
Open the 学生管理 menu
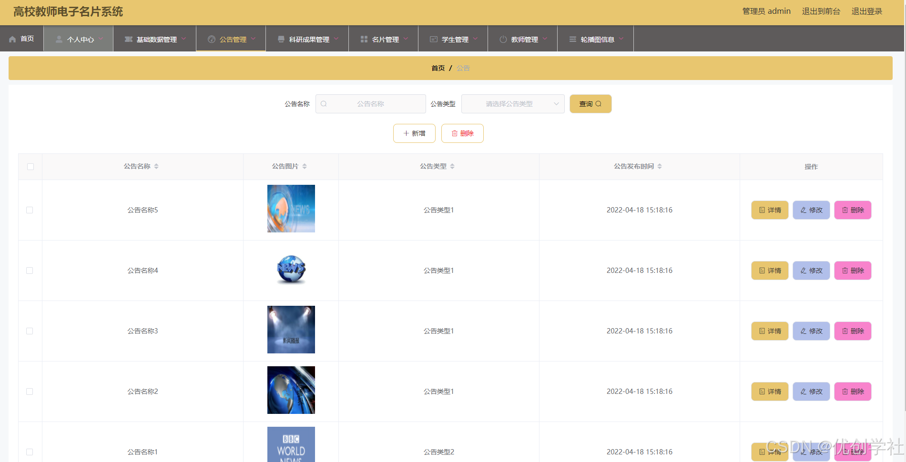click(x=453, y=39)
